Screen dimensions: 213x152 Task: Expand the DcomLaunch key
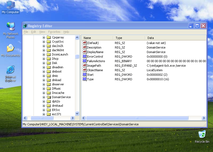[x=44, y=54]
